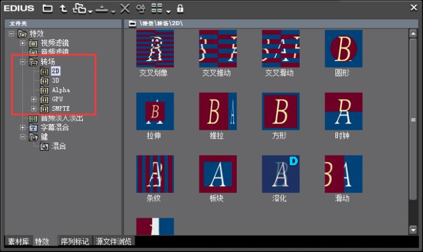This screenshot has height=252, width=423.
Task: Expand the GPU transitions node
Action: click(34, 99)
